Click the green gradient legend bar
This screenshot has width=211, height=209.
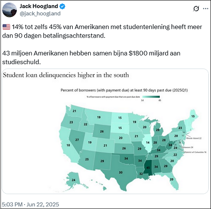151,97
